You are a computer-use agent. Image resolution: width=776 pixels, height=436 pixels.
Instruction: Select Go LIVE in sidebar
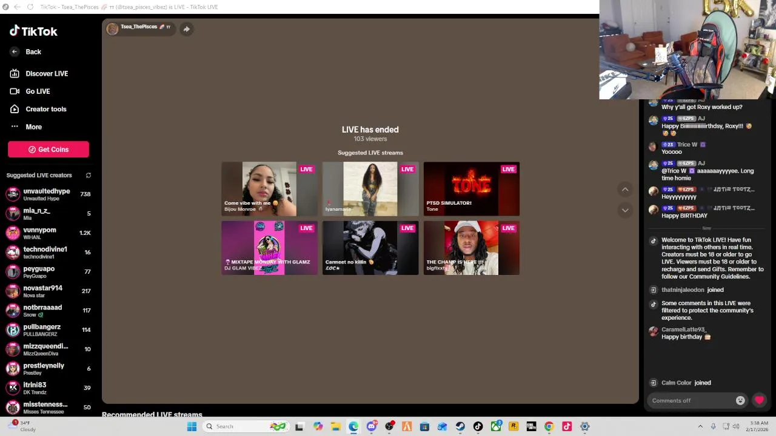[30, 91]
